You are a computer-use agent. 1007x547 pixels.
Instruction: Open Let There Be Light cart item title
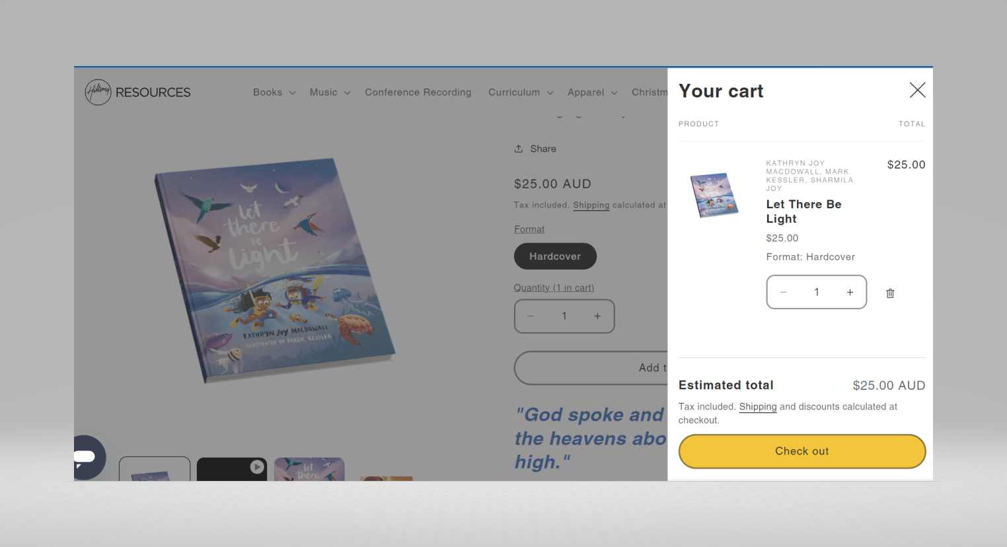[803, 211]
